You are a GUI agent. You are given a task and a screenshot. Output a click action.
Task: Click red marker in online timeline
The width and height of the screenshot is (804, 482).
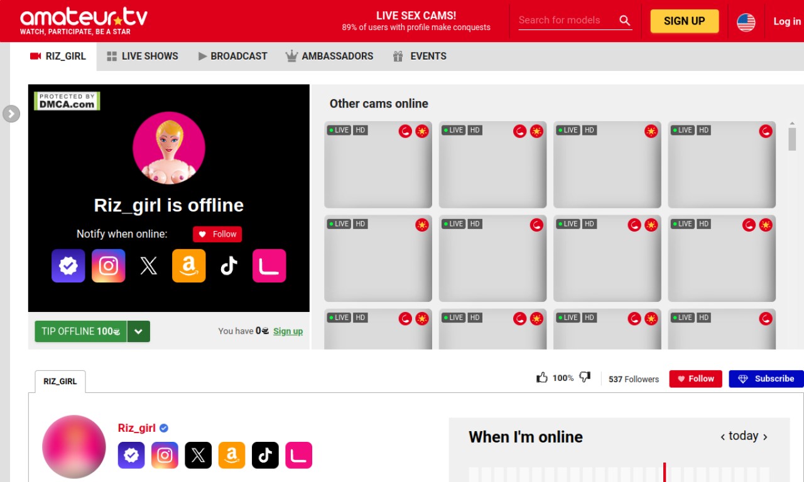point(664,472)
